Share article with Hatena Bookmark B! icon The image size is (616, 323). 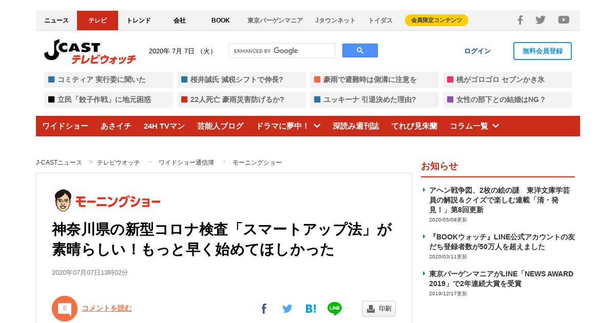pyautogui.click(x=311, y=309)
